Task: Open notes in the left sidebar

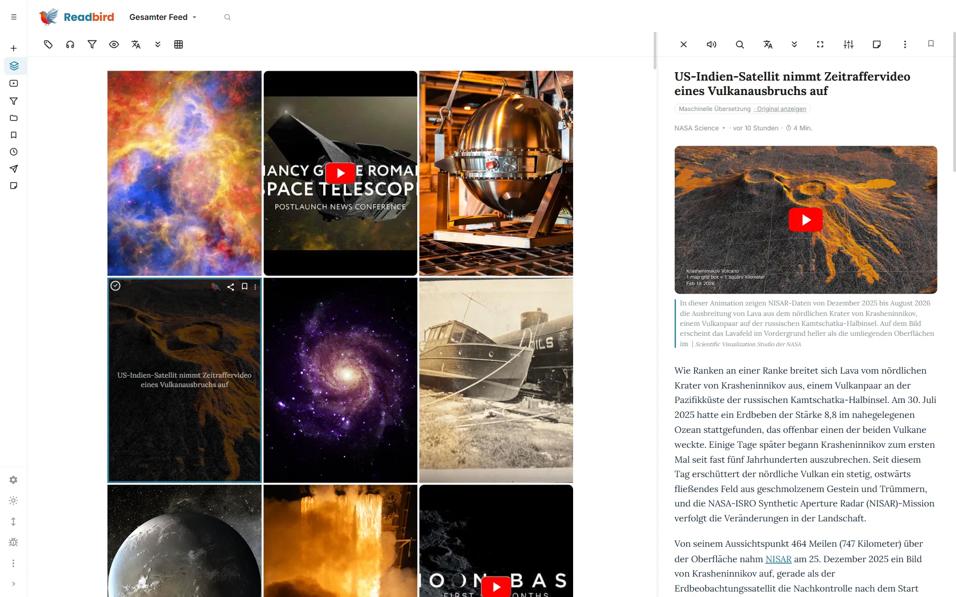Action: (13, 186)
